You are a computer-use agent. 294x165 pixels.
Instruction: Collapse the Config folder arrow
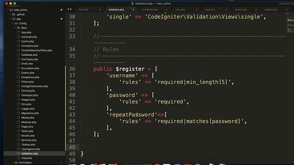pos(13,23)
